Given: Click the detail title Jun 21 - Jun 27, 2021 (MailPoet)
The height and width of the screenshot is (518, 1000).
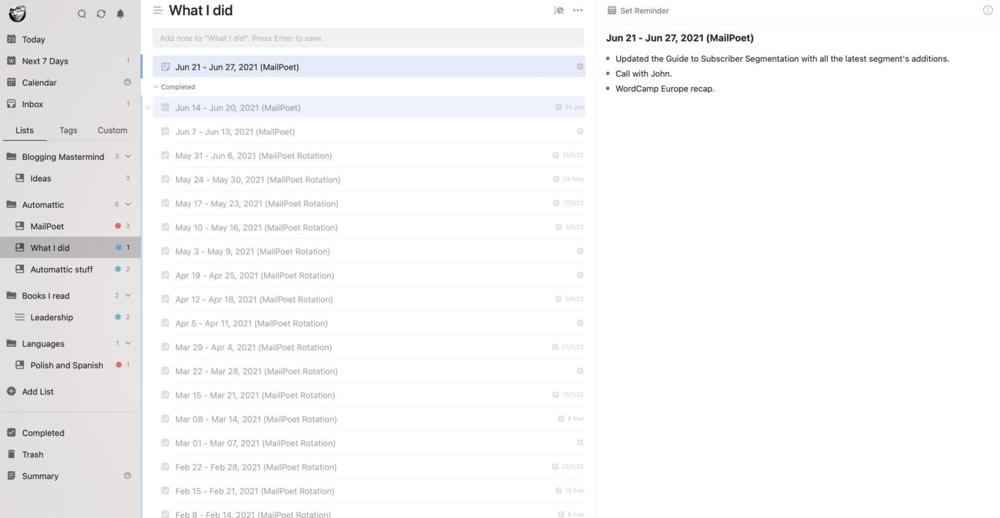Looking at the screenshot, I should tap(680, 38).
